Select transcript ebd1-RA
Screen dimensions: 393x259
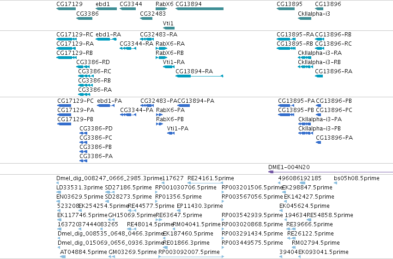click(x=106, y=39)
